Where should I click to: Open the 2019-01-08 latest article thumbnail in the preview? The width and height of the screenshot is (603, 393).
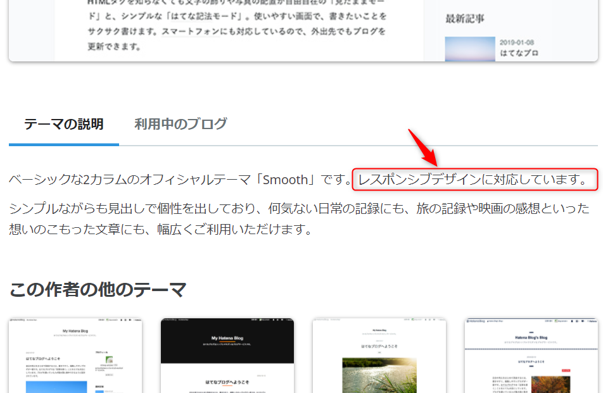pos(470,49)
